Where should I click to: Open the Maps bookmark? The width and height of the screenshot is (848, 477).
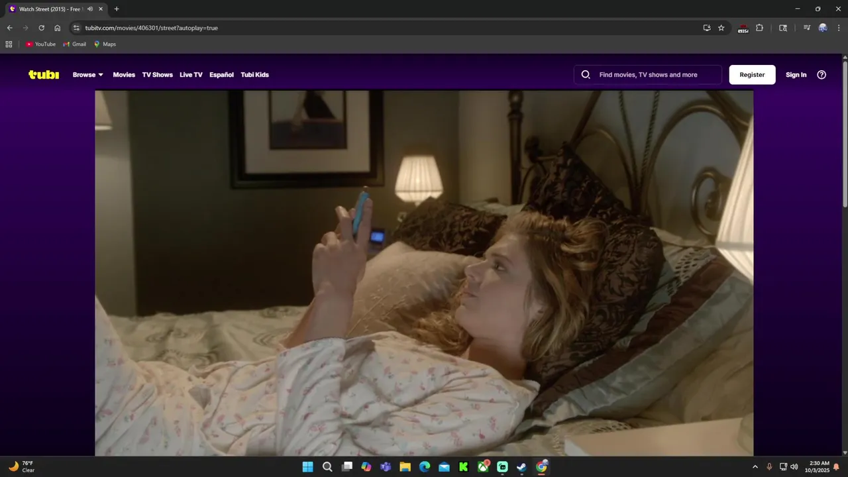click(x=105, y=44)
